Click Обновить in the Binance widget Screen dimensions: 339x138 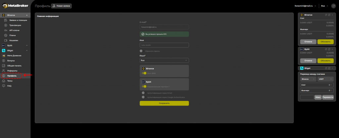pos(326,42)
